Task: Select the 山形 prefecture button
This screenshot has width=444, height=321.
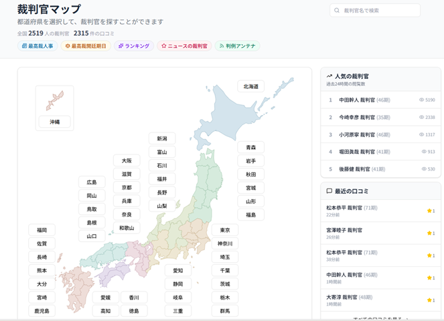Action: 251,201
